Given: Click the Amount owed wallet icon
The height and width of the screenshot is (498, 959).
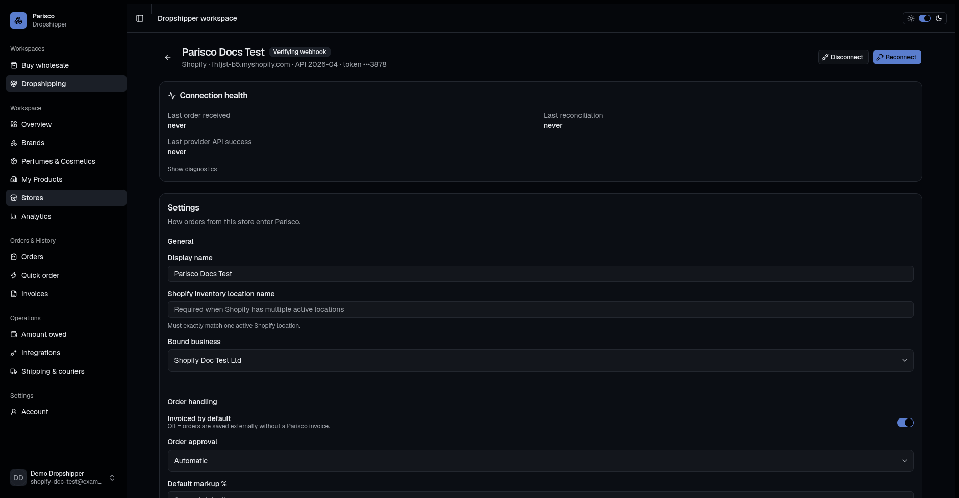Looking at the screenshot, I should (x=14, y=334).
